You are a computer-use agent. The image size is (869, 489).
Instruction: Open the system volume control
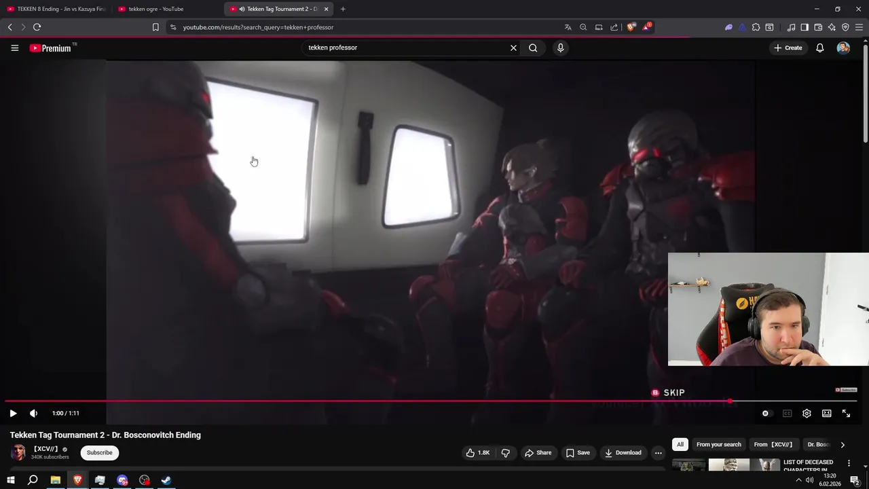pyautogui.click(x=809, y=480)
